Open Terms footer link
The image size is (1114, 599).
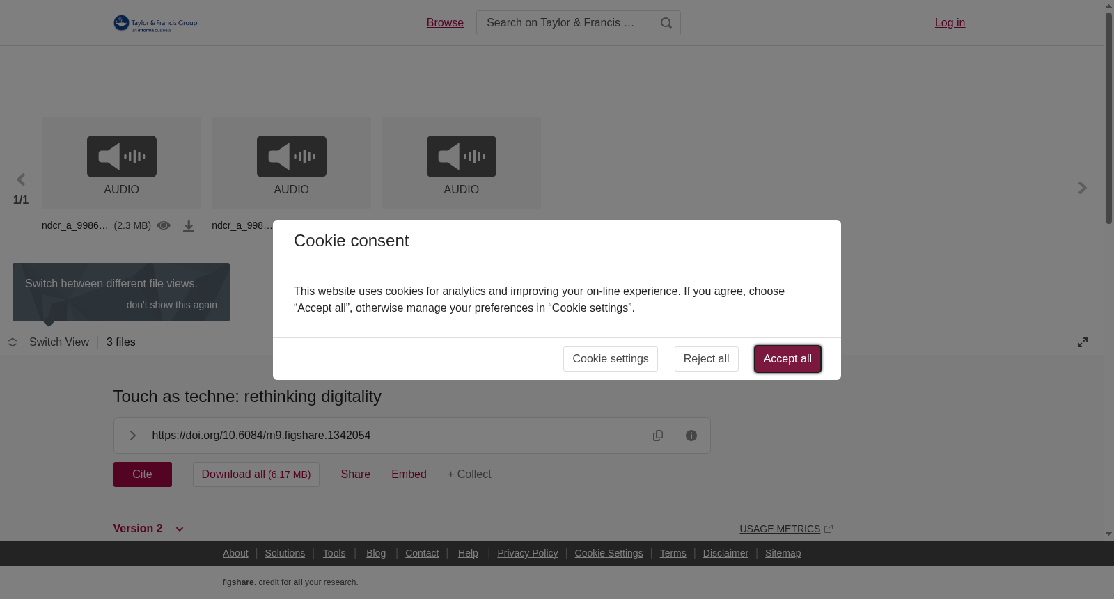pyautogui.click(x=673, y=553)
